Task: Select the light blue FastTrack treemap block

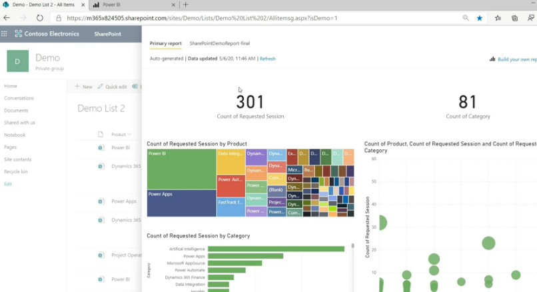Action: [x=231, y=207]
